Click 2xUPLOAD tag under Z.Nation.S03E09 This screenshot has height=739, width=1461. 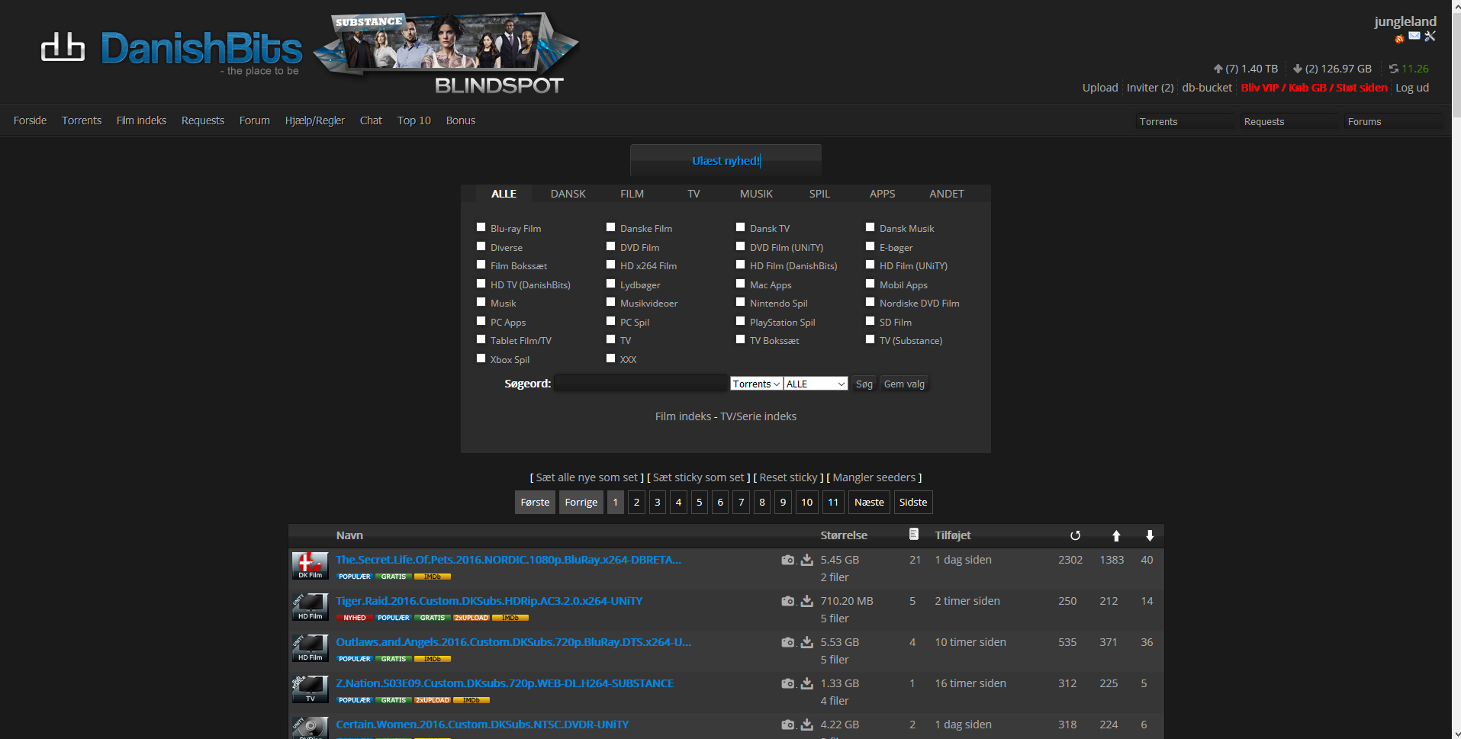(x=433, y=700)
